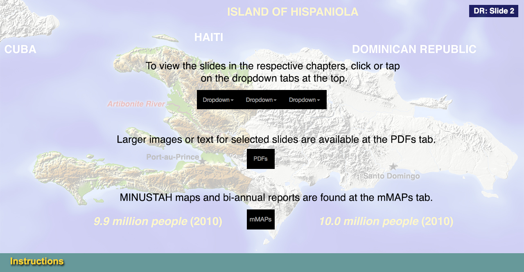Open the rightmost Dropdown menu
Viewport: 524px width, 272px height.
[305, 100]
